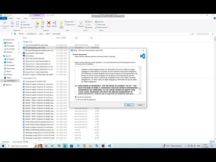This screenshot has width=216, height=162.
Task: Click Users in the address breadcrumb
Action: (x=41, y=34)
